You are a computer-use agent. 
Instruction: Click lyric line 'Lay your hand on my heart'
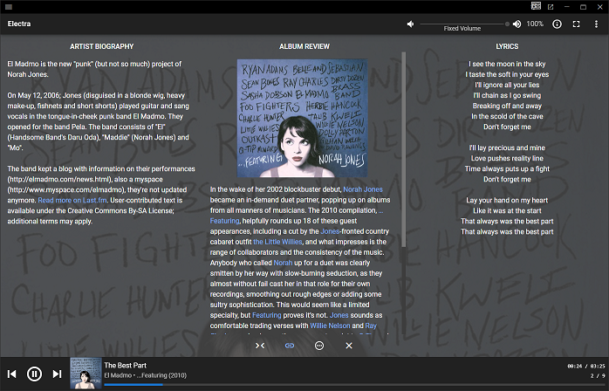(507, 200)
